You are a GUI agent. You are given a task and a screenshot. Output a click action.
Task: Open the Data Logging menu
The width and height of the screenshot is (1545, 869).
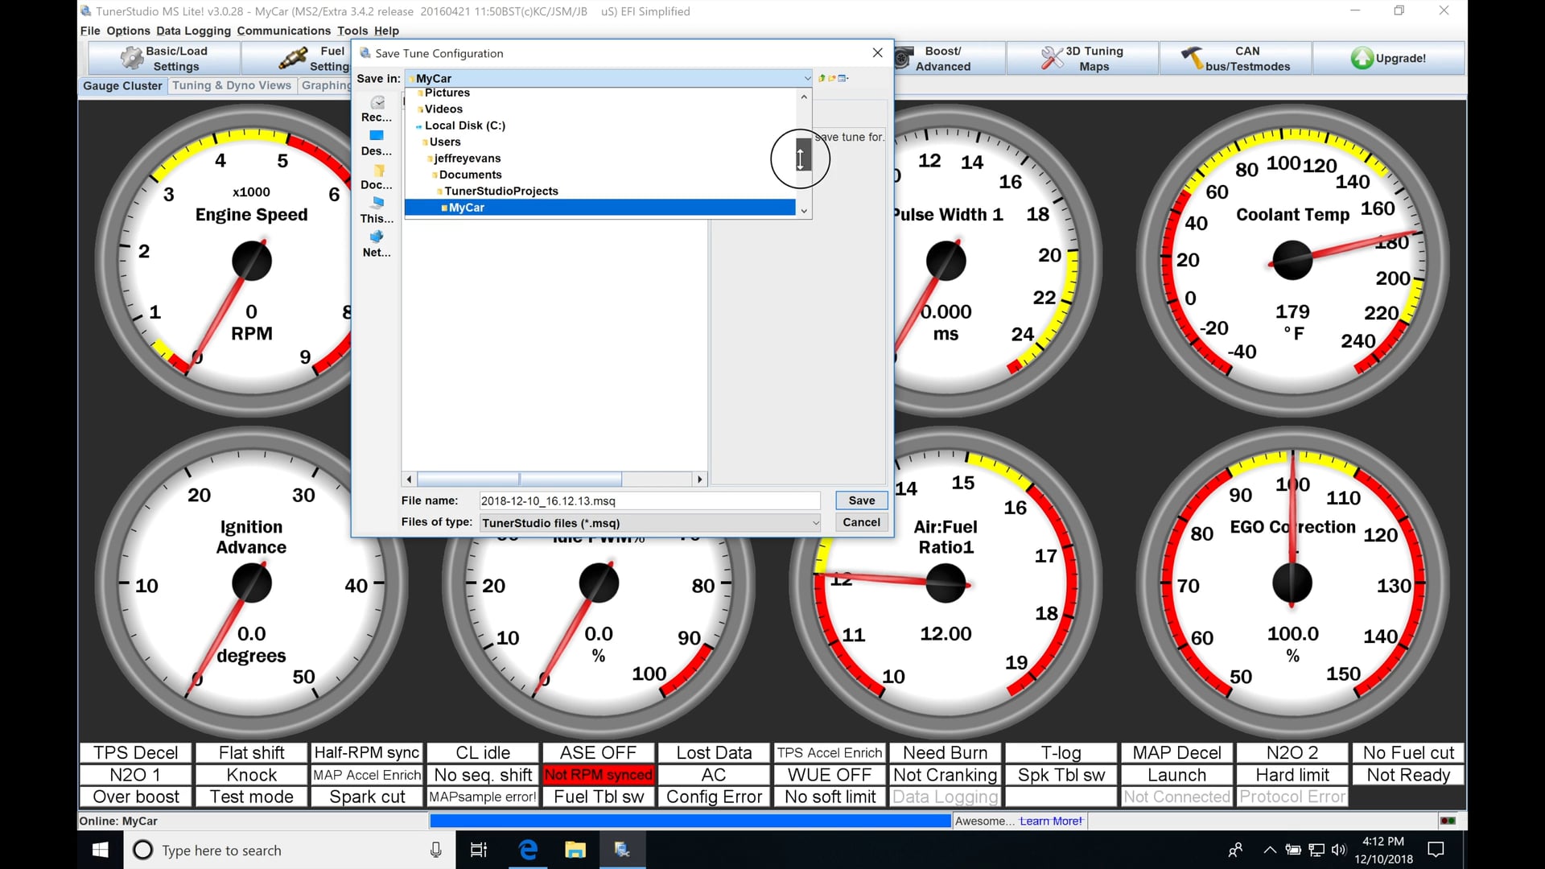point(193,31)
